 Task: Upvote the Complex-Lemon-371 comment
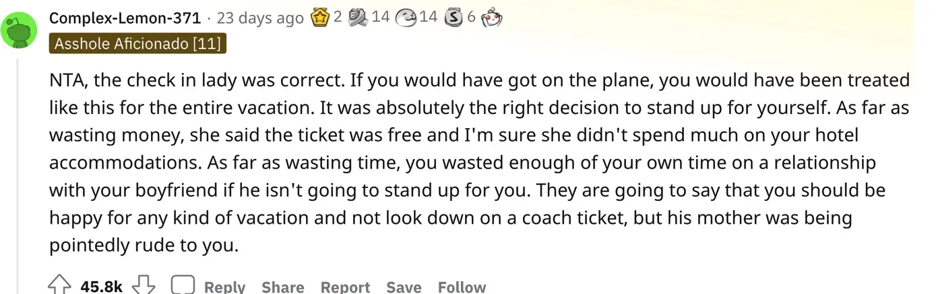click(59, 286)
